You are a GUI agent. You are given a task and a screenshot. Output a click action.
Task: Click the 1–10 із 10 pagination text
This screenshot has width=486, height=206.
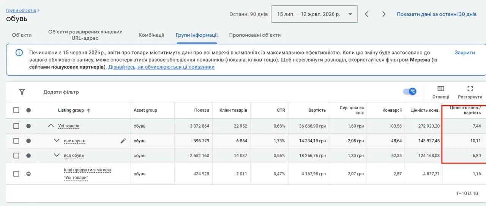click(467, 194)
